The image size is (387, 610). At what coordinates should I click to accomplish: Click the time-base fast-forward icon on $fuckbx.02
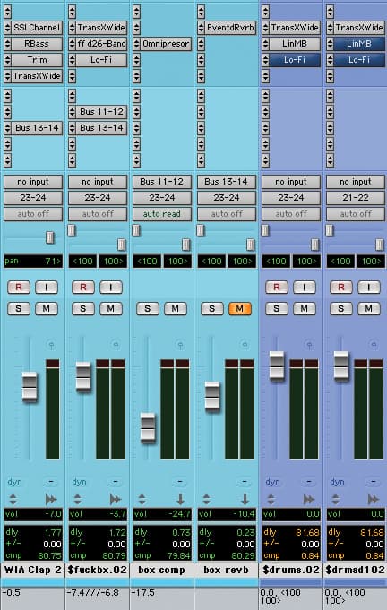[x=116, y=499]
